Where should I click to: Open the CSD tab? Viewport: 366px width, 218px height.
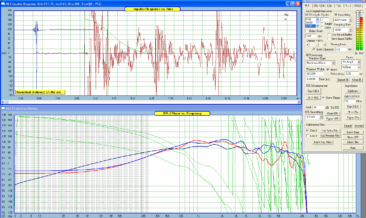pyautogui.click(x=330, y=5)
